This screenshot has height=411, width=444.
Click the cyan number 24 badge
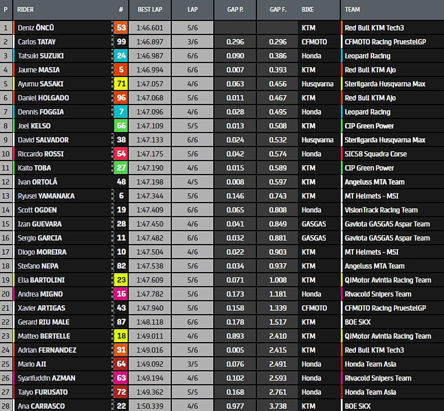tap(121, 56)
